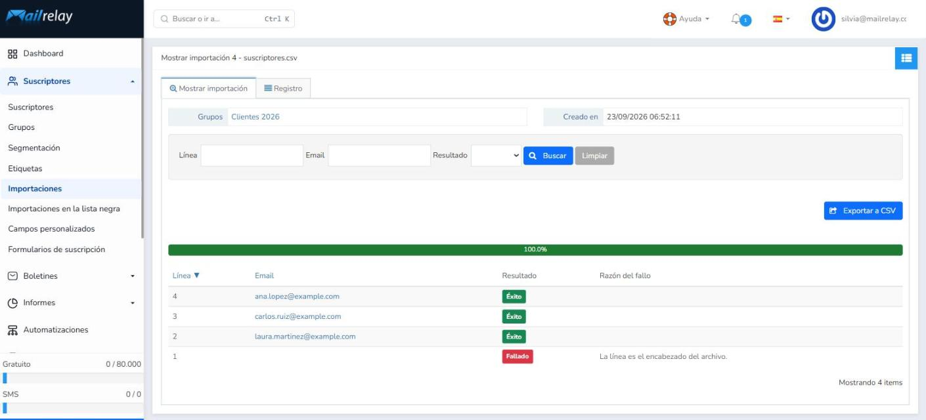Viewport: 926px width, 420px height.
Task: Click the Automatizaciones flow icon
Action: click(12, 330)
